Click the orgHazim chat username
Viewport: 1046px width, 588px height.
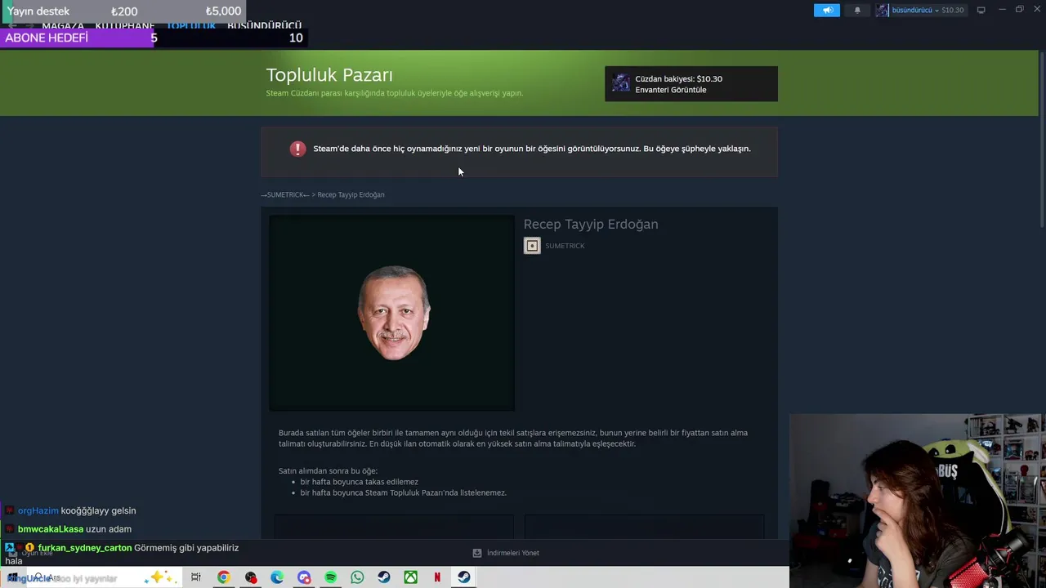[38, 510]
